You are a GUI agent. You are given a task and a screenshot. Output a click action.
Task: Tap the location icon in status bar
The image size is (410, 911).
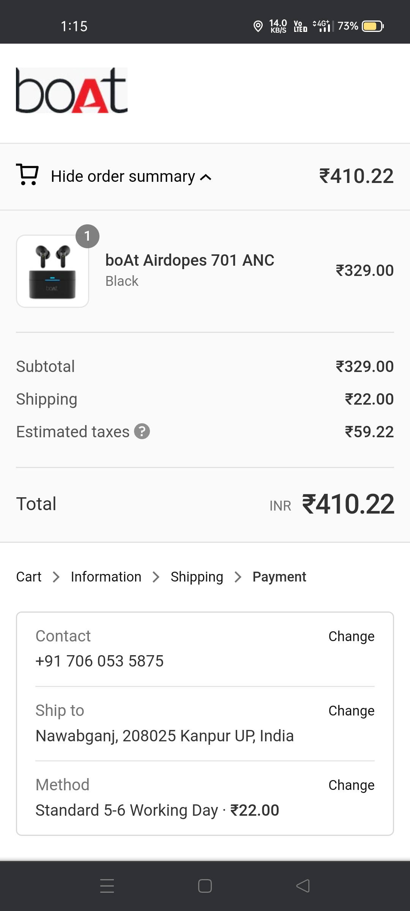258,26
